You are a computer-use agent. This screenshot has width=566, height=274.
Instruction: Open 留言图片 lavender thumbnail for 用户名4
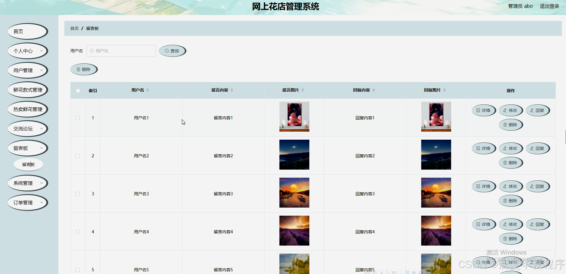(294, 231)
